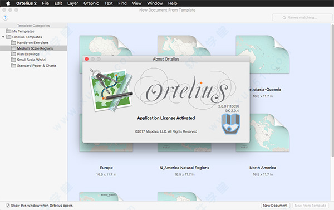
Task: Click the N_America Natural Regions label
Action: 184,168
